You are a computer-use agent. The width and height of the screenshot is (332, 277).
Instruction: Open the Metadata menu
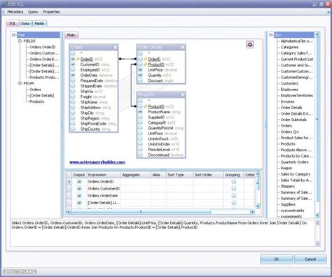[x=15, y=12]
